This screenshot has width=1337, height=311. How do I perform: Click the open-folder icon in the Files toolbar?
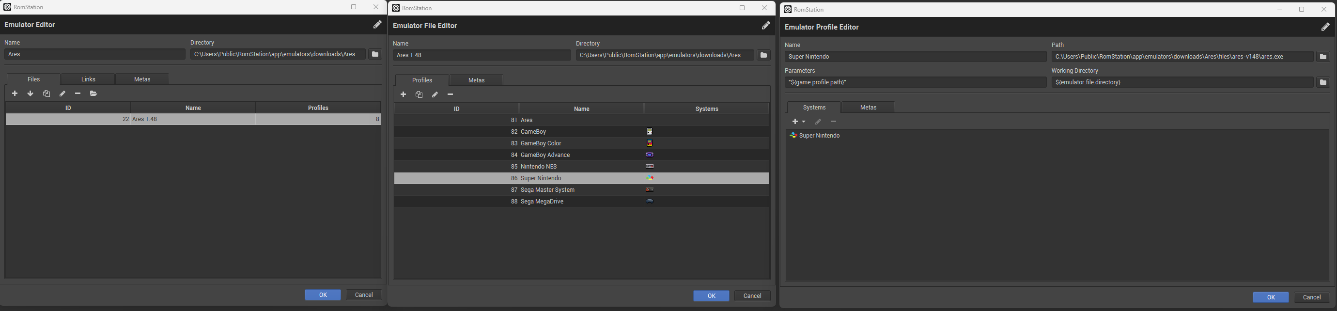tap(93, 93)
